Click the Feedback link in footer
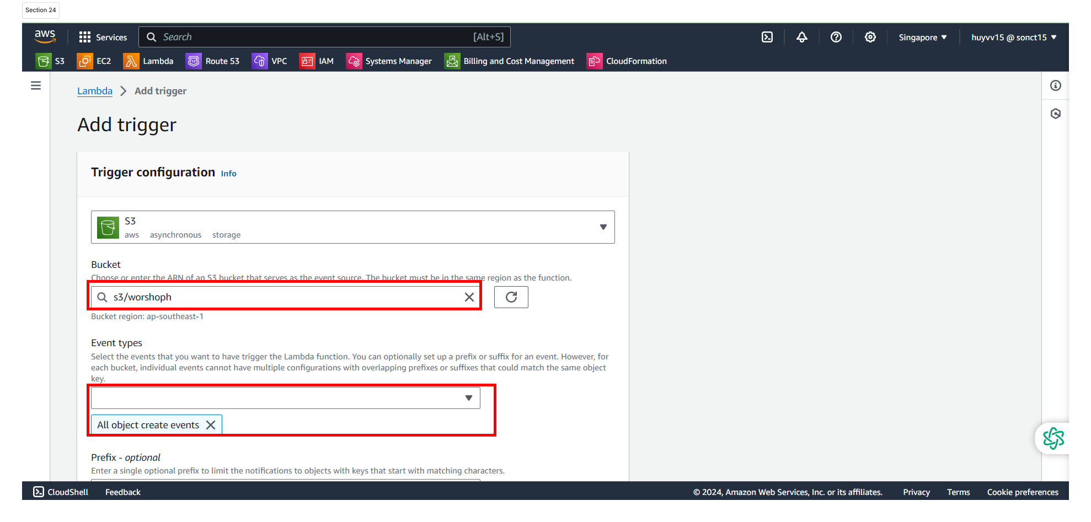 [x=123, y=492]
